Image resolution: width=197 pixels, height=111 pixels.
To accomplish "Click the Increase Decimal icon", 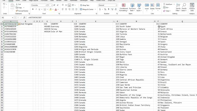I will click(x=112, y=9).
